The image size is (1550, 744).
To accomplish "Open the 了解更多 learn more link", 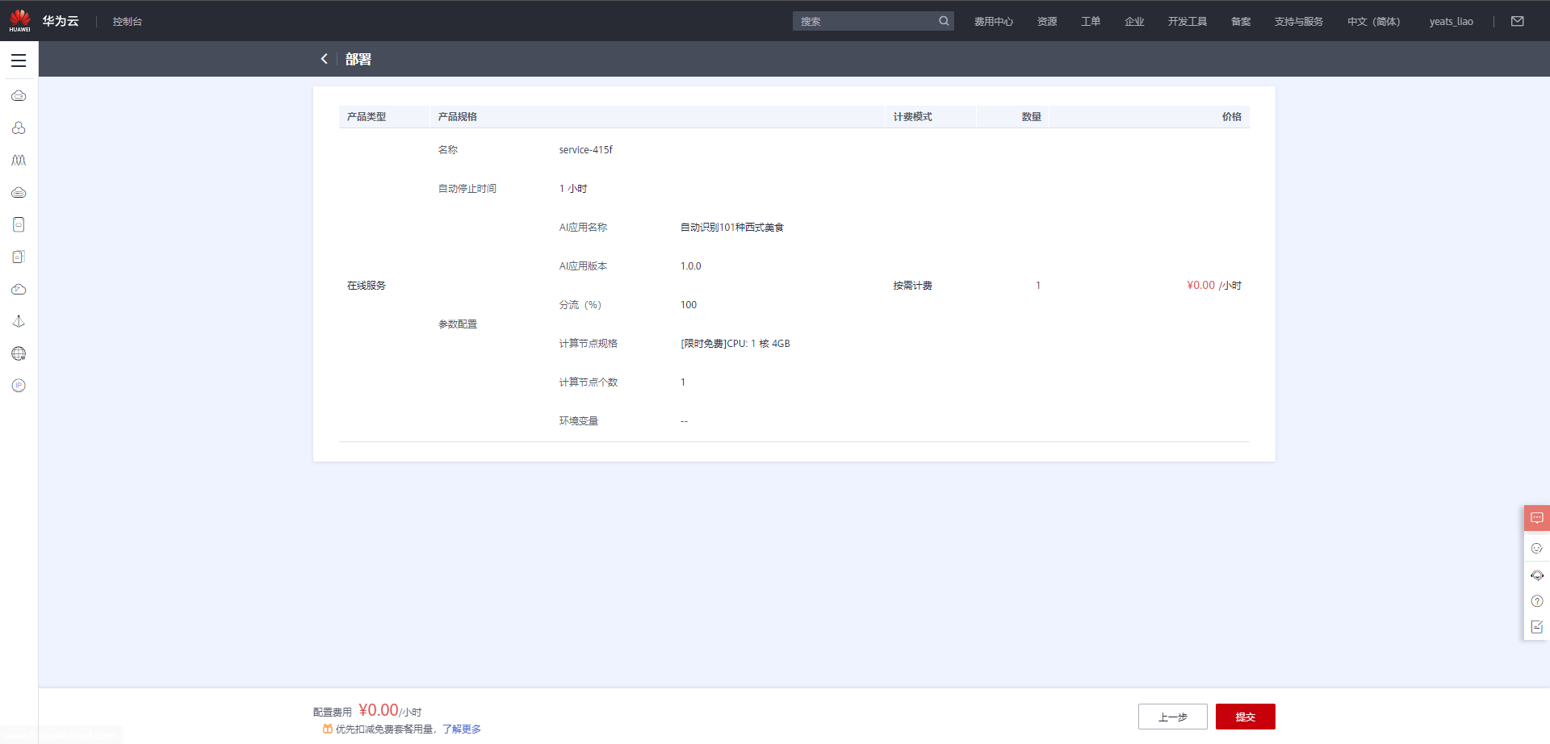I will tap(462, 729).
